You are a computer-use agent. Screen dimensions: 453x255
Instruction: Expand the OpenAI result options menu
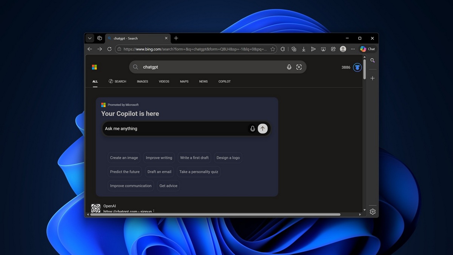(154, 212)
